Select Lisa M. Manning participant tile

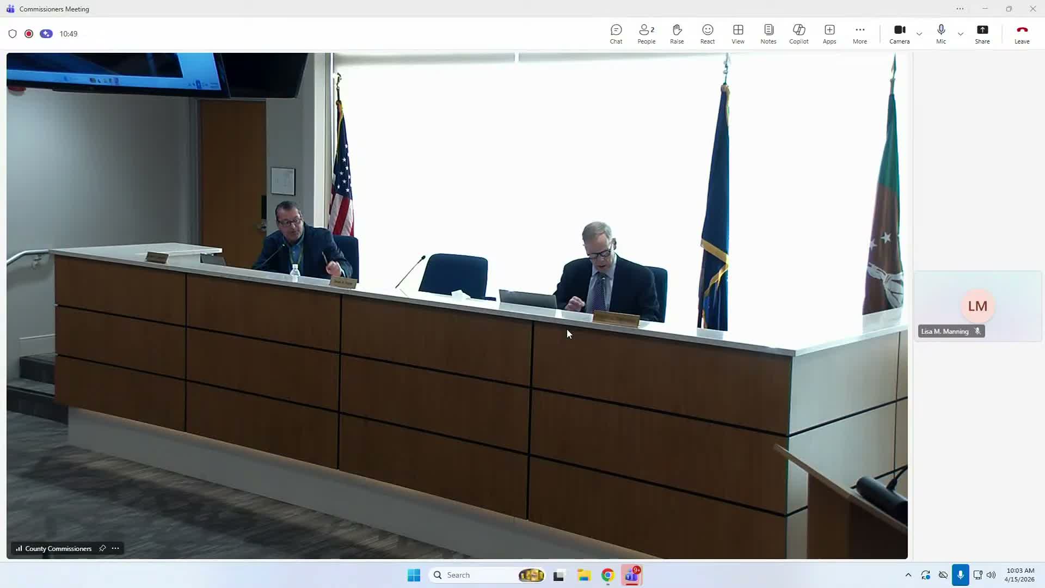[978, 306]
